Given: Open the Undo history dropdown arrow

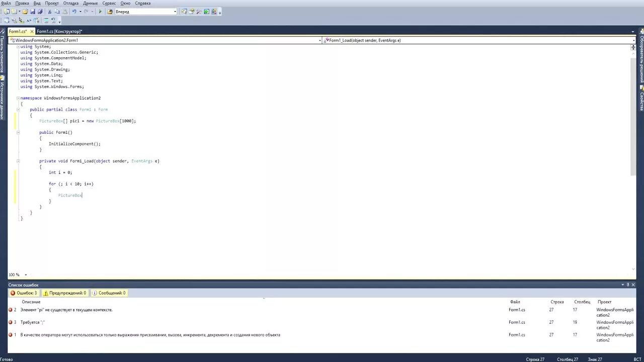Looking at the screenshot, I should (80, 12).
